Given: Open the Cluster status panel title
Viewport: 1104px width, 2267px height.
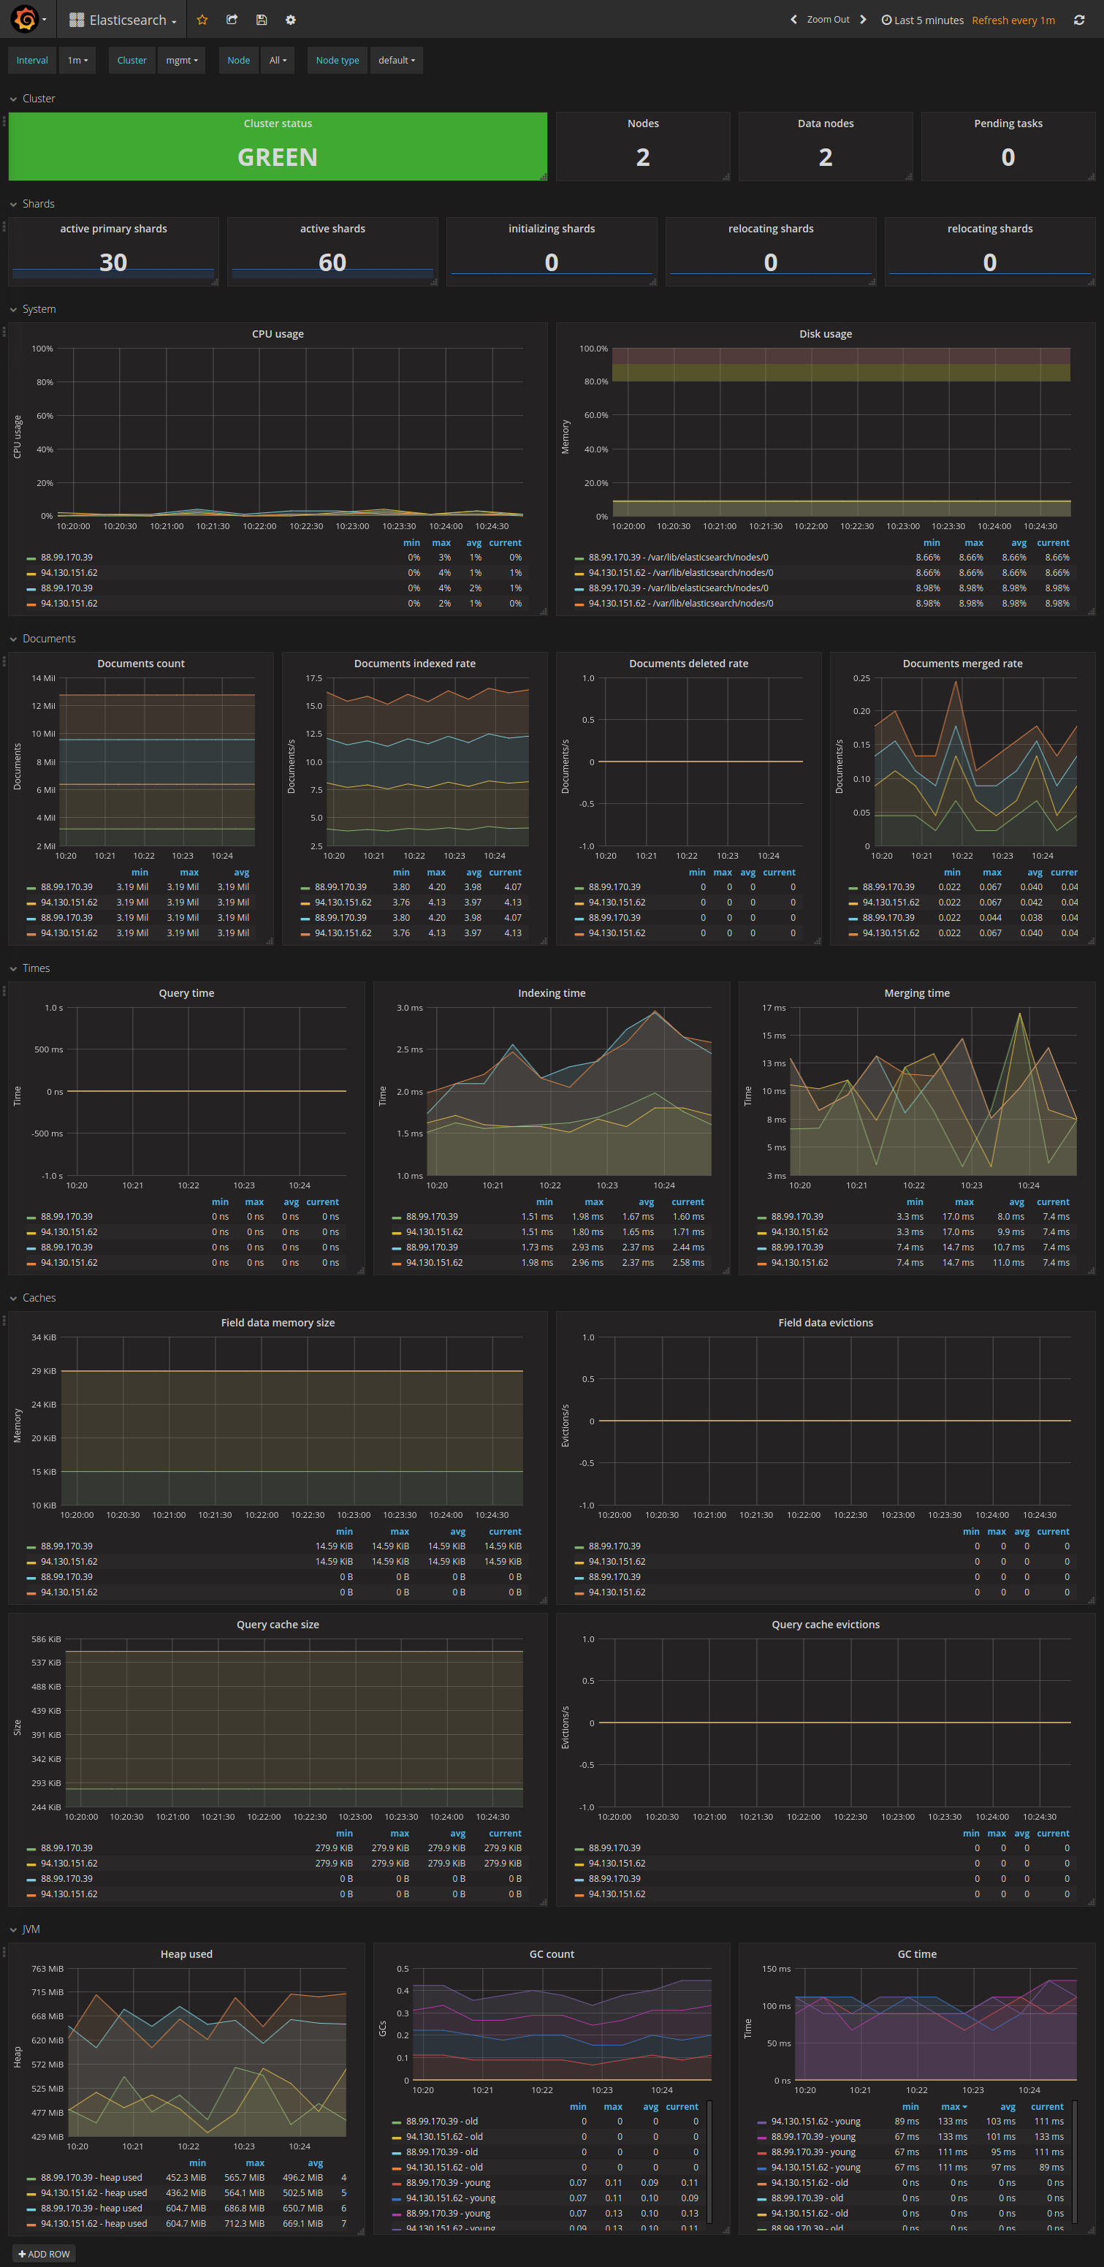Looking at the screenshot, I should pyautogui.click(x=278, y=124).
